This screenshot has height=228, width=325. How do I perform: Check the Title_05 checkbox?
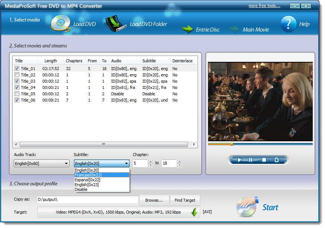point(16,94)
